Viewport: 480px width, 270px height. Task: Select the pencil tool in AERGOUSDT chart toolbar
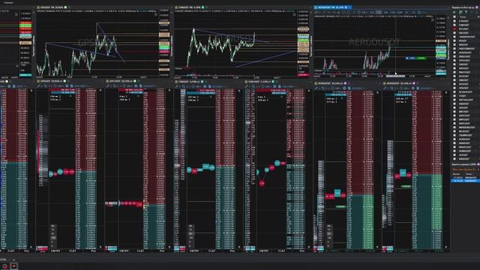pos(316,12)
